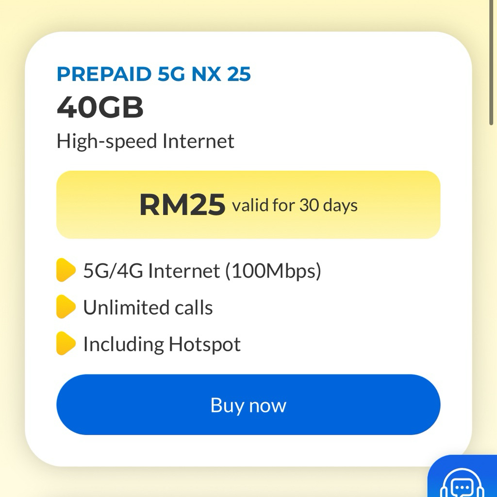497x497 pixels.
Task: Click the word Internet under 40GB
Action: (198, 141)
